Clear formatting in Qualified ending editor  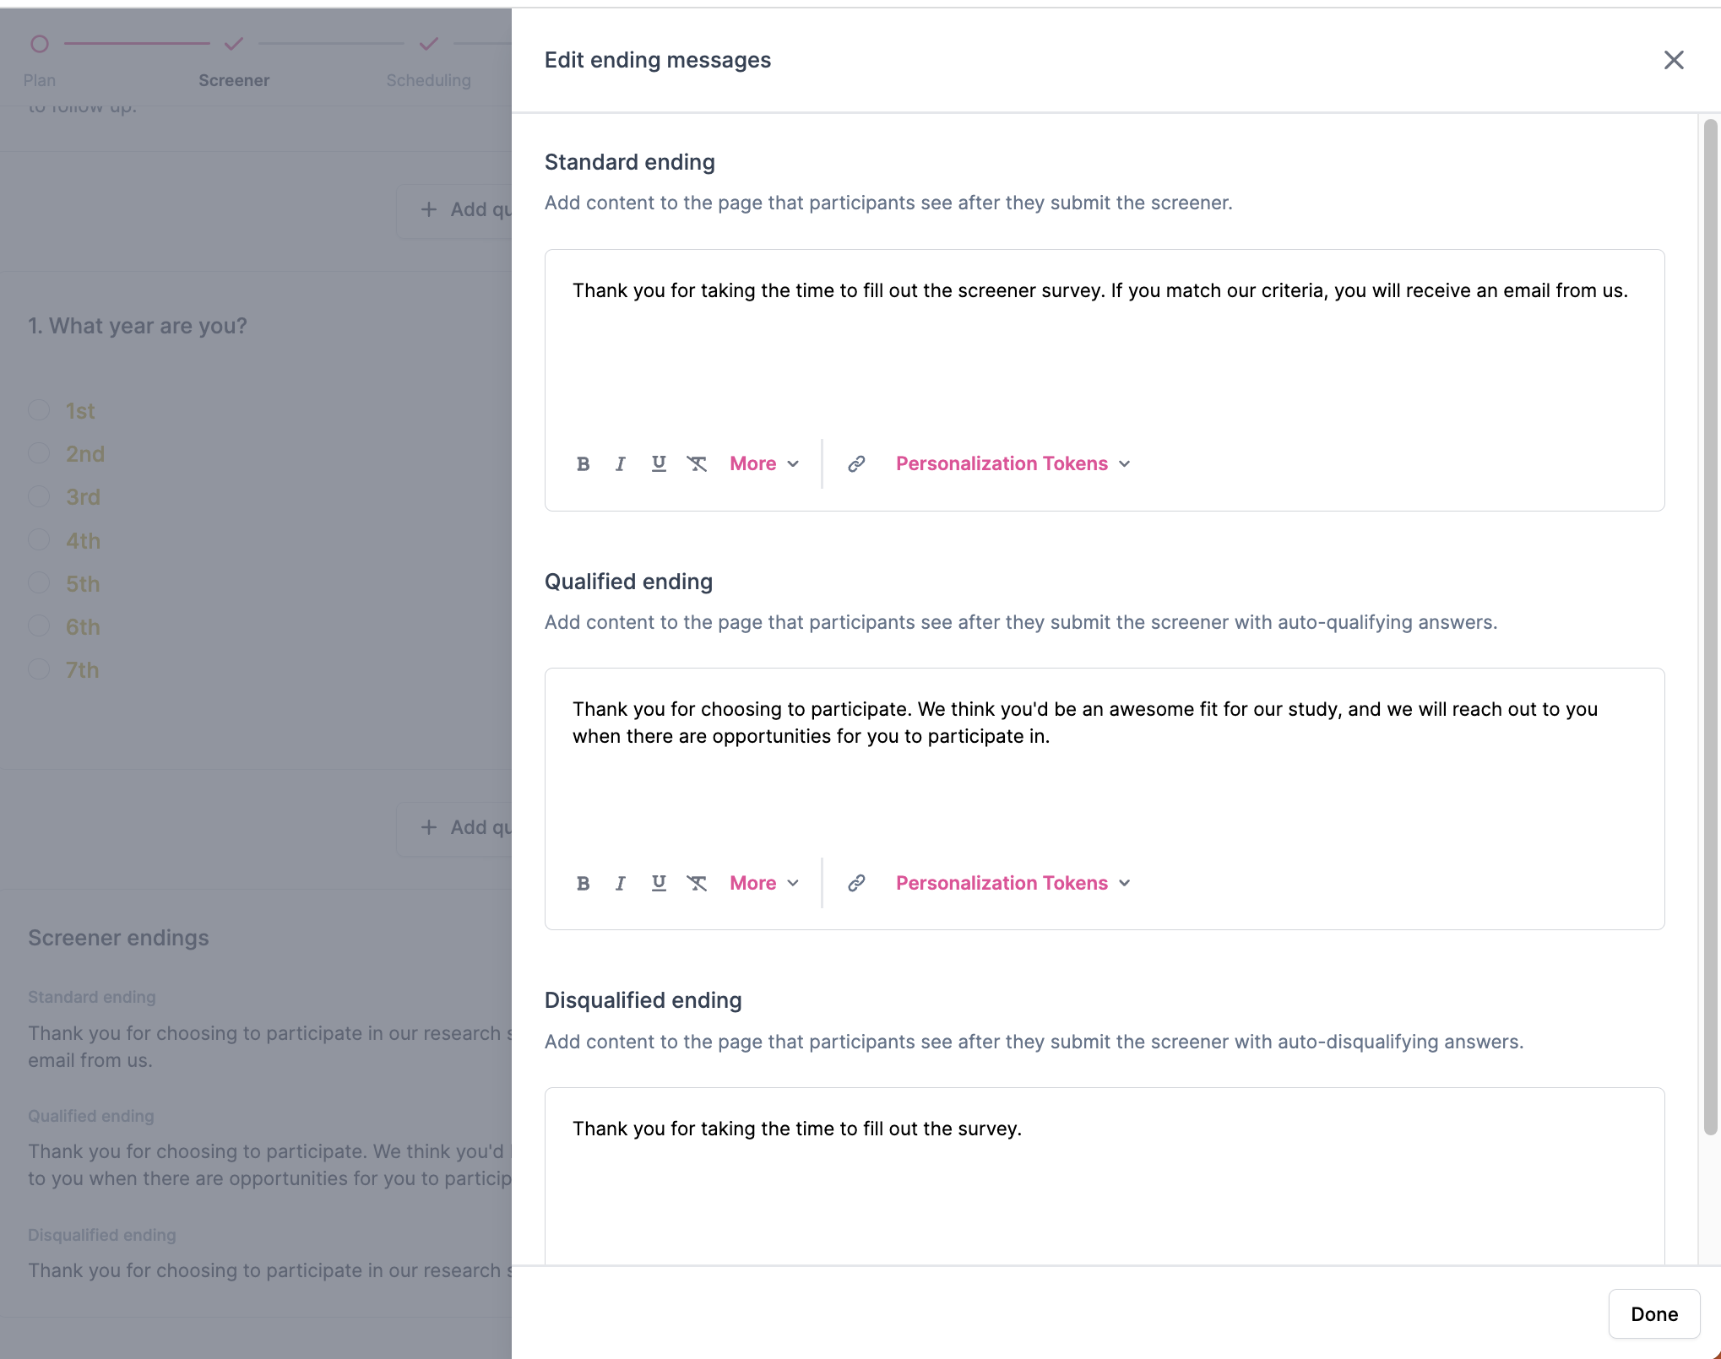(697, 883)
